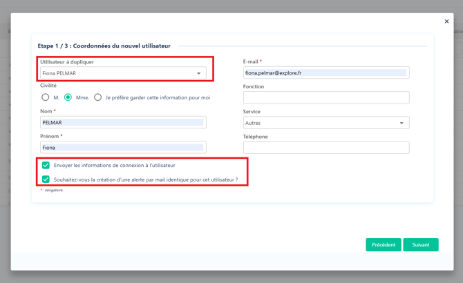Click the Utilisateur à dupliquer dropdown arrow

[x=199, y=73]
